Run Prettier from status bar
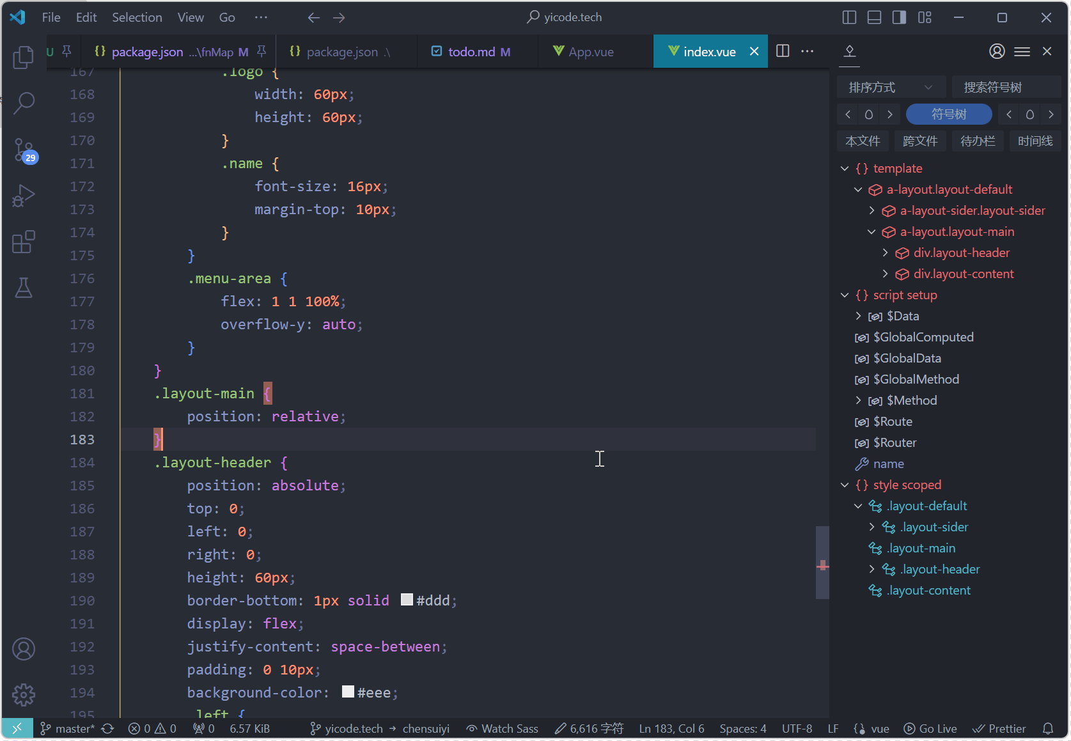Screen dimensions: 1071x741 tap(999, 729)
